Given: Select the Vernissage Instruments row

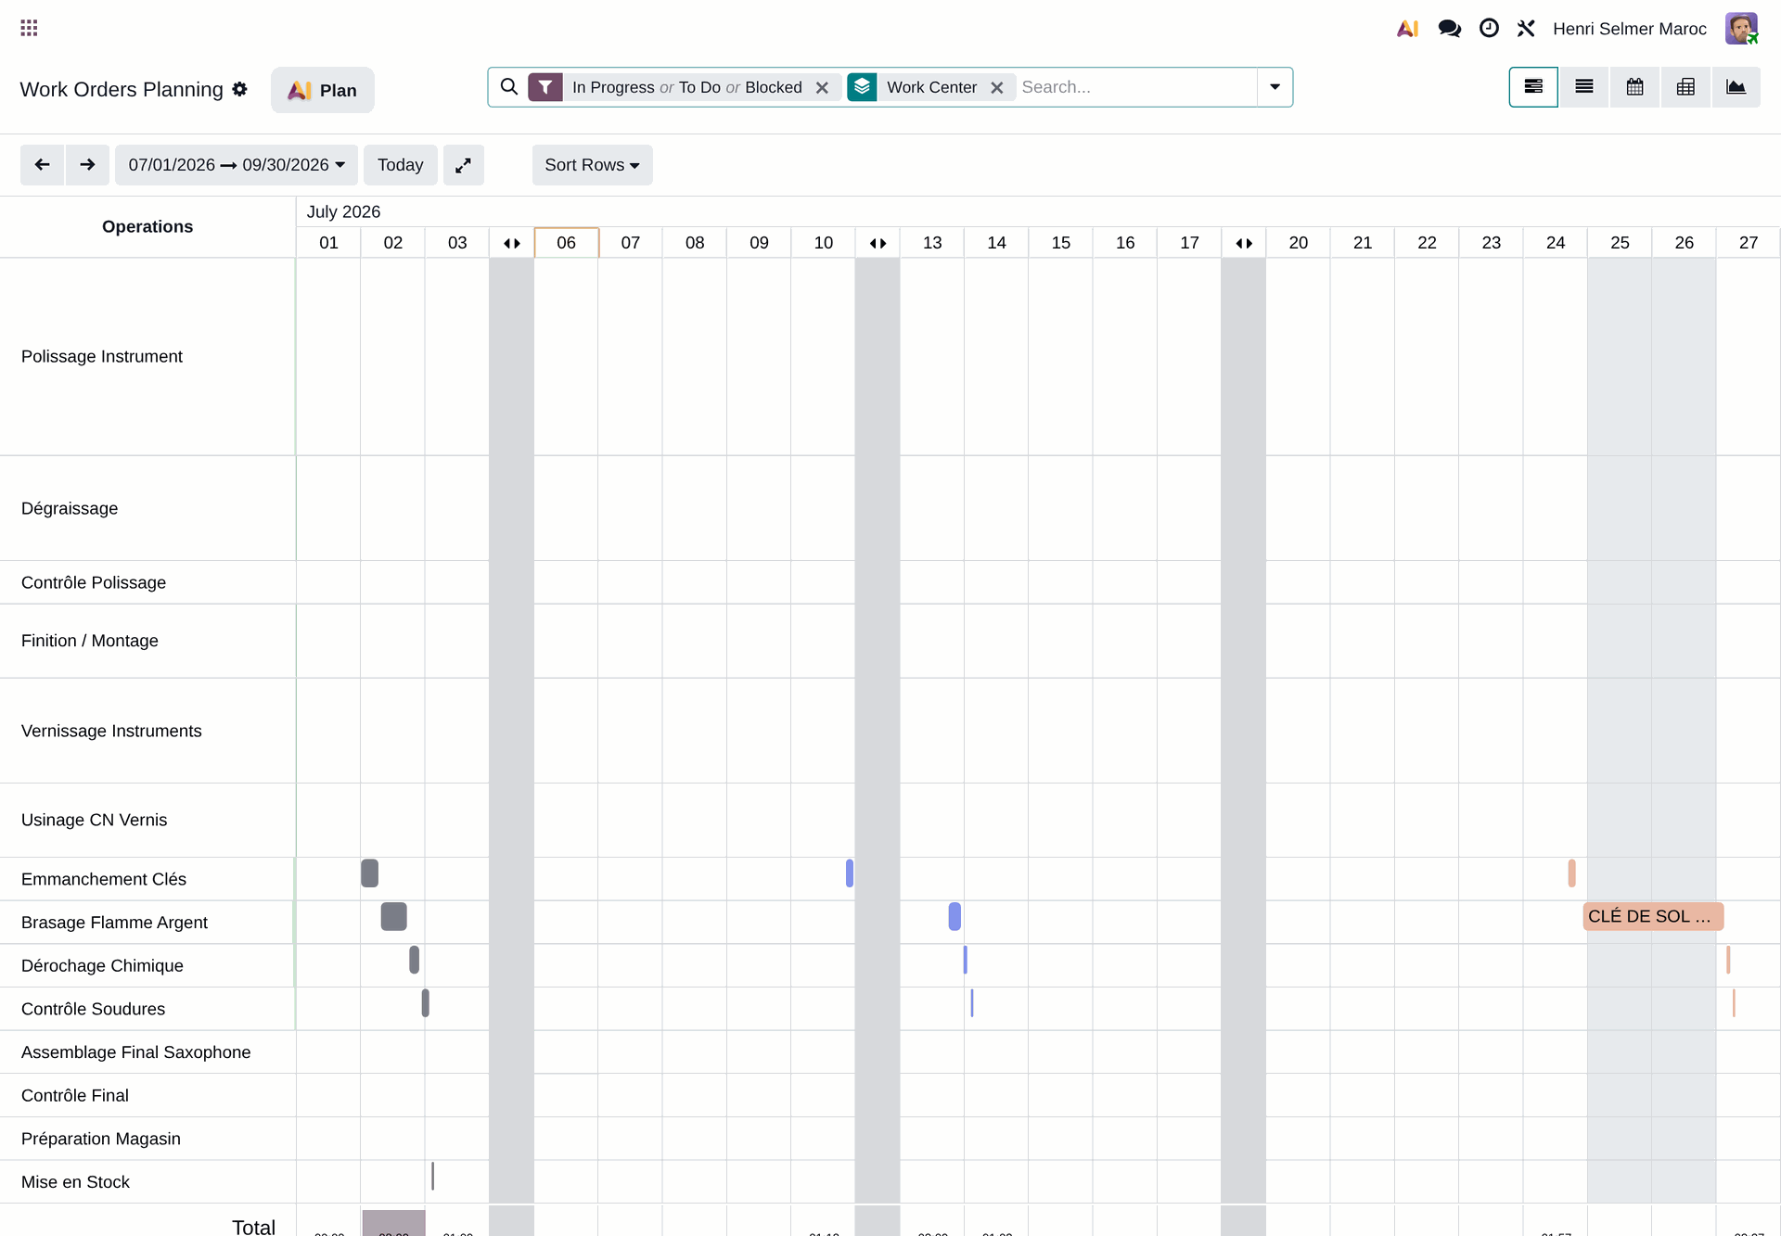Looking at the screenshot, I should point(147,731).
